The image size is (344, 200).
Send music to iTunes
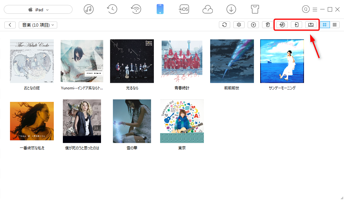(x=282, y=25)
